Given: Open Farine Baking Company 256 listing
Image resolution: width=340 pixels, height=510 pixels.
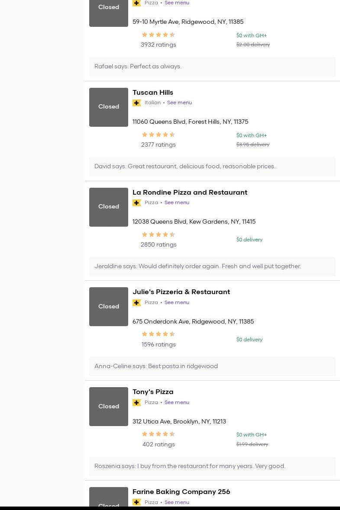Looking at the screenshot, I should pos(181,492).
